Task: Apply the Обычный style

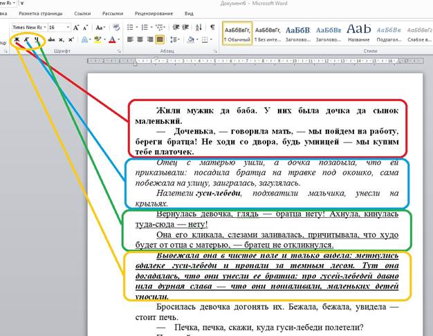Action: pos(237,33)
